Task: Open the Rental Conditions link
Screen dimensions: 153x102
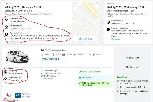Action: coord(10,100)
